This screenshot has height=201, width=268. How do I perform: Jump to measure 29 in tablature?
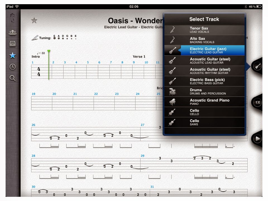tap(142, 156)
